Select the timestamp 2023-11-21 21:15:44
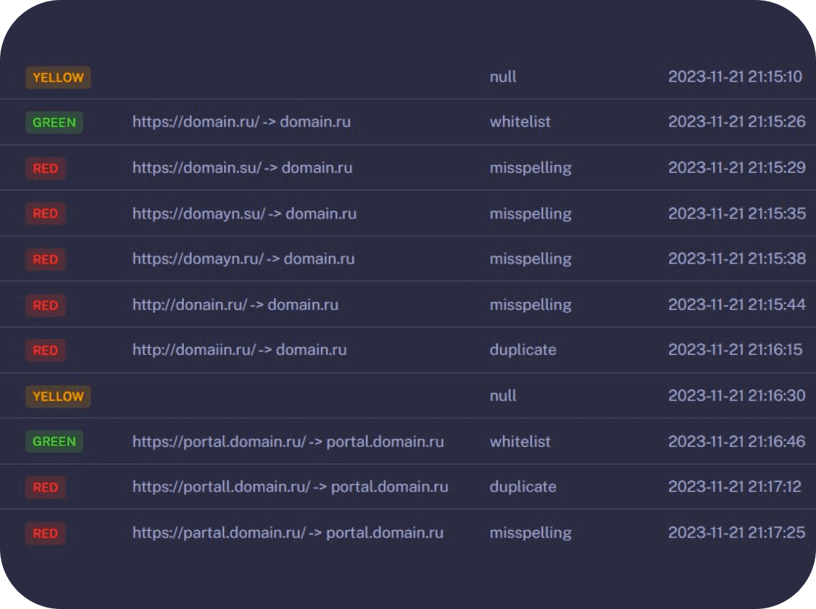The width and height of the screenshot is (816, 609). (x=736, y=304)
